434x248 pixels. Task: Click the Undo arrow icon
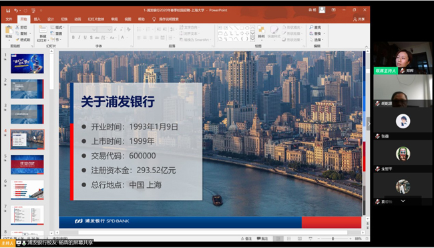tap(16, 11)
